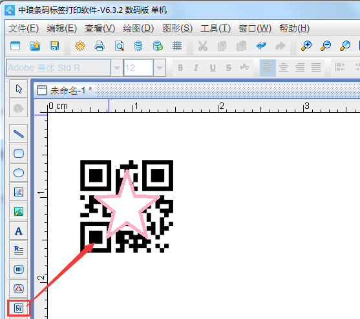Align text center
360x319 pixels.
pos(284,68)
